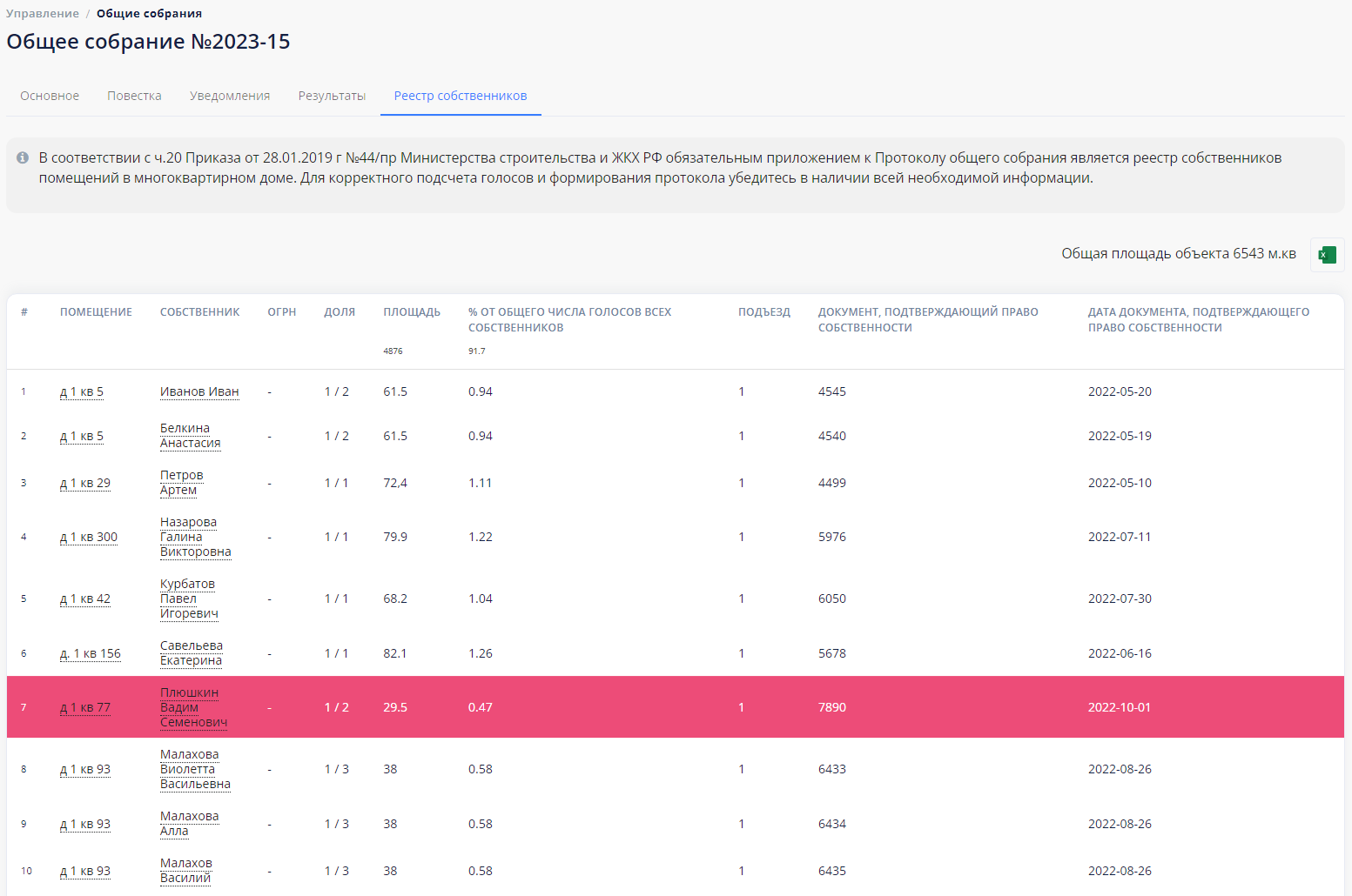This screenshot has width=1352, height=896.
Task: Open premises д 1 кв 42
Action: coord(85,598)
